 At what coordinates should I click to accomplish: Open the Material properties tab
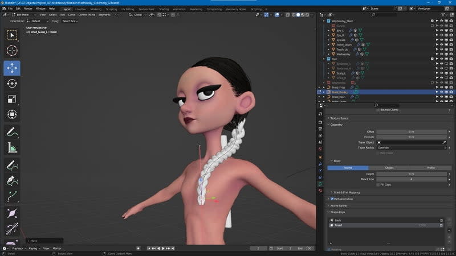[320, 191]
